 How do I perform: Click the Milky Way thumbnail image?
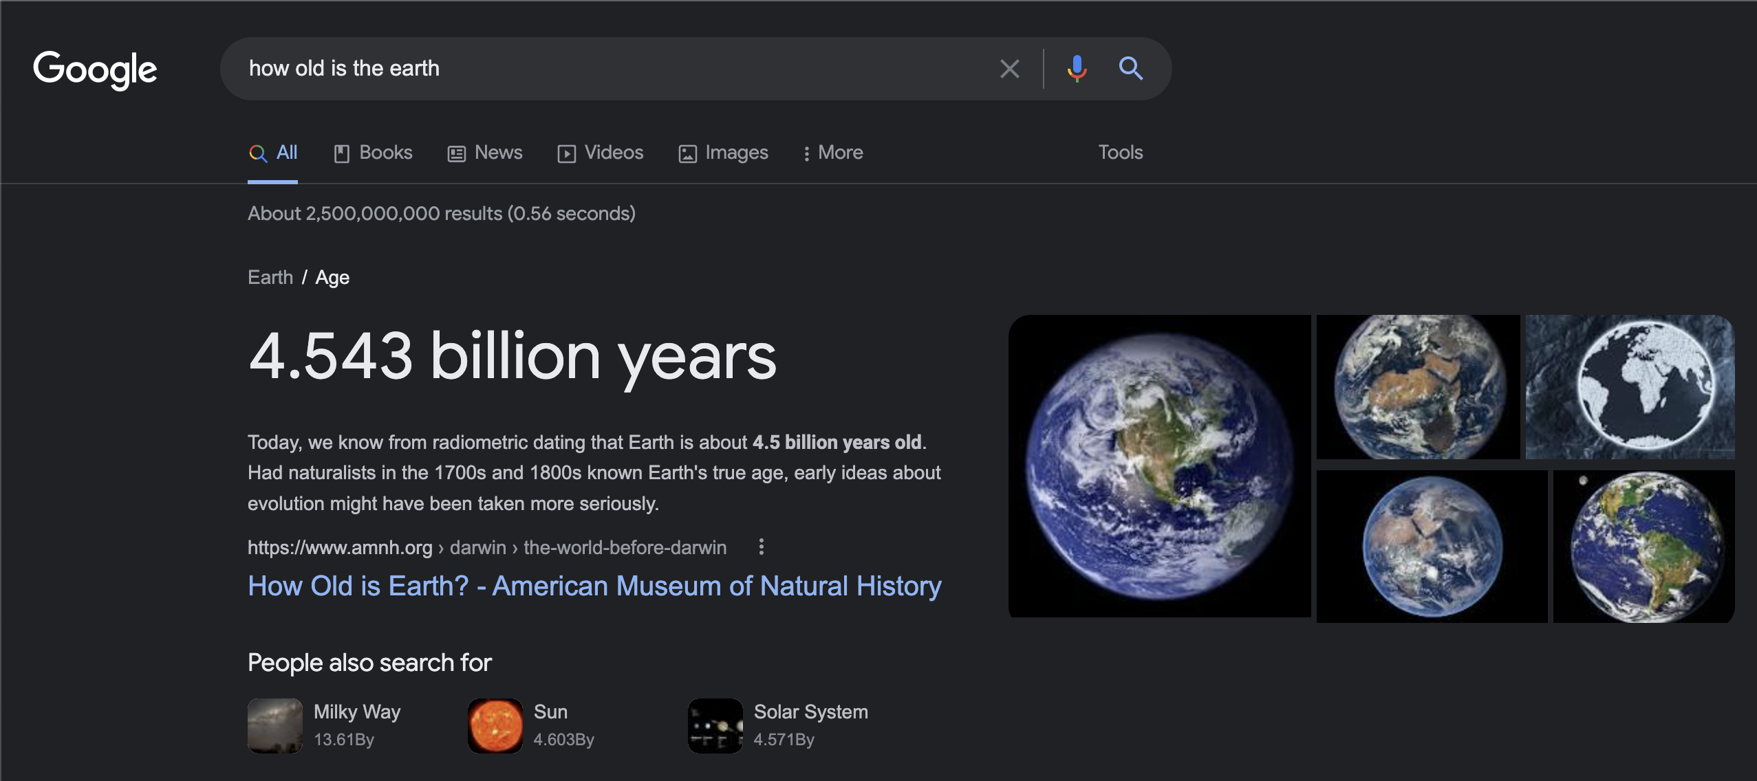click(x=275, y=726)
